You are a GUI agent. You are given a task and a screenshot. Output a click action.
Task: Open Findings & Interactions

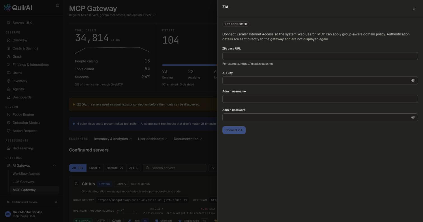click(x=30, y=65)
